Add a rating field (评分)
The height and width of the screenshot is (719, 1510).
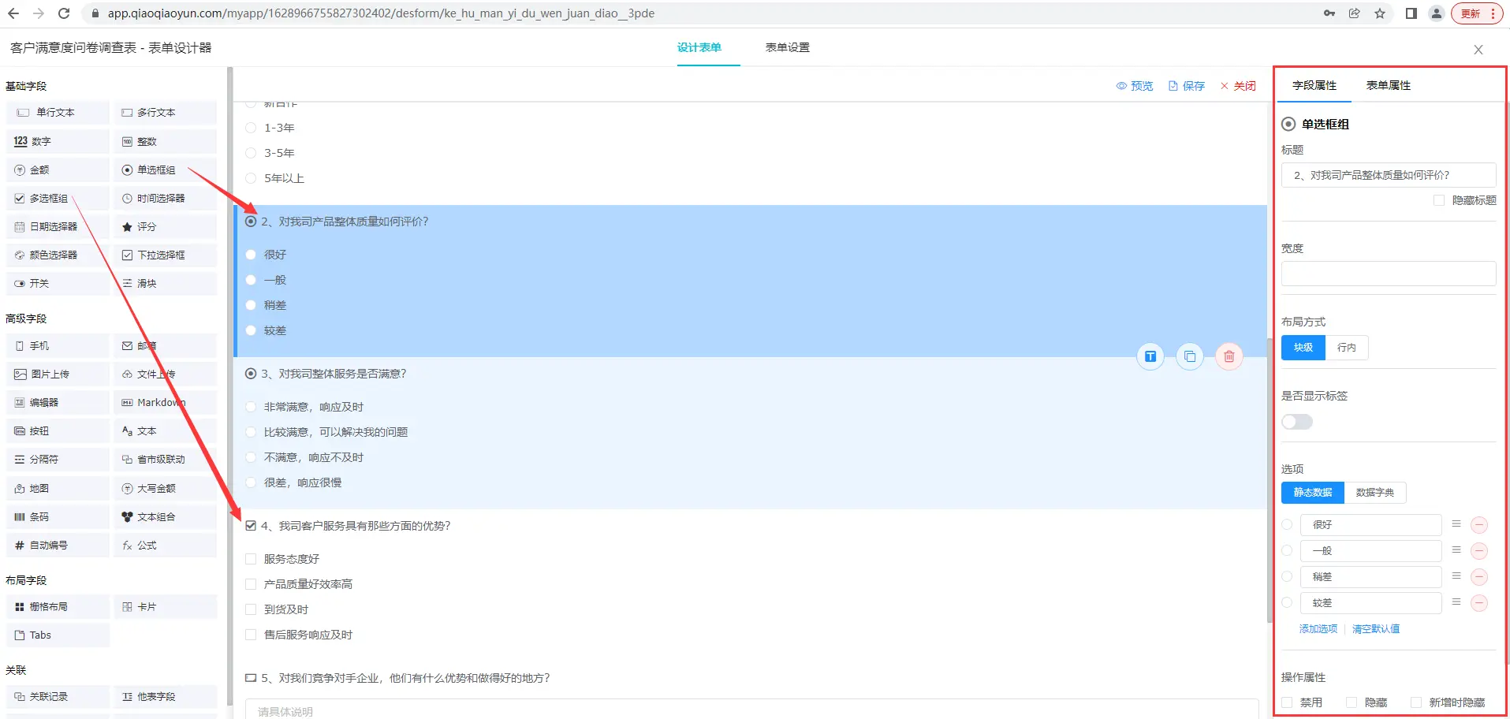pyautogui.click(x=165, y=226)
